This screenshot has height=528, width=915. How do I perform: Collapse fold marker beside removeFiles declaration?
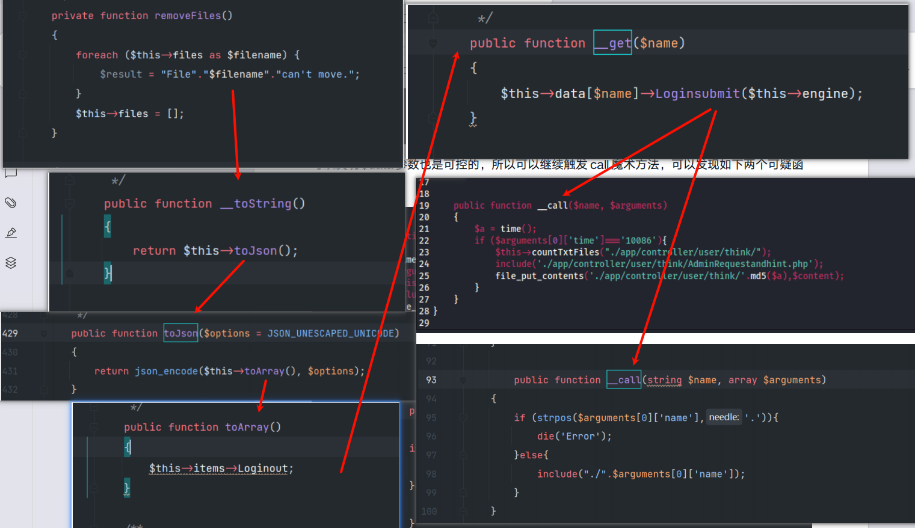[x=23, y=16]
